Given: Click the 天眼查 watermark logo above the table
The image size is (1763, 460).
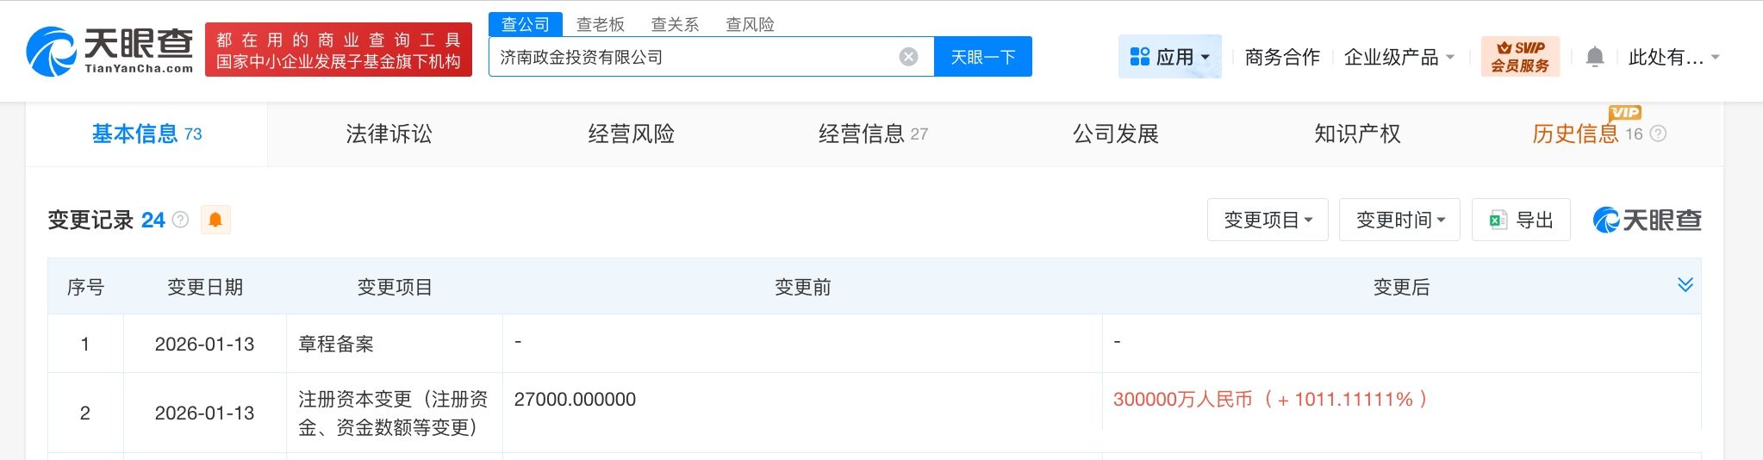Looking at the screenshot, I should [x=1647, y=220].
